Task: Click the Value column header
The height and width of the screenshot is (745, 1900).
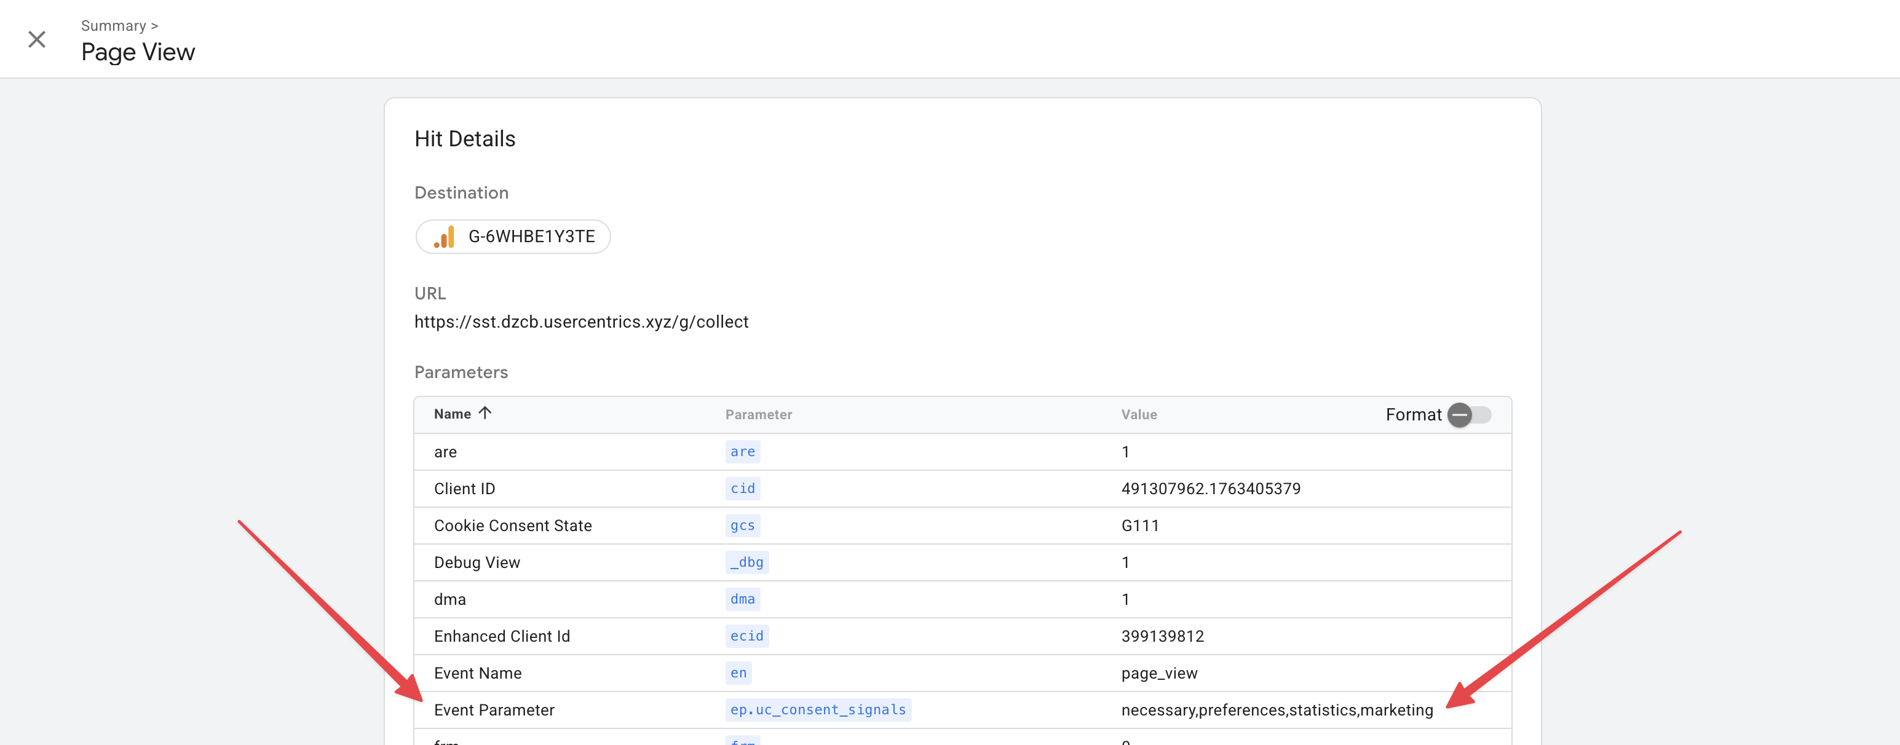Action: [x=1139, y=414]
